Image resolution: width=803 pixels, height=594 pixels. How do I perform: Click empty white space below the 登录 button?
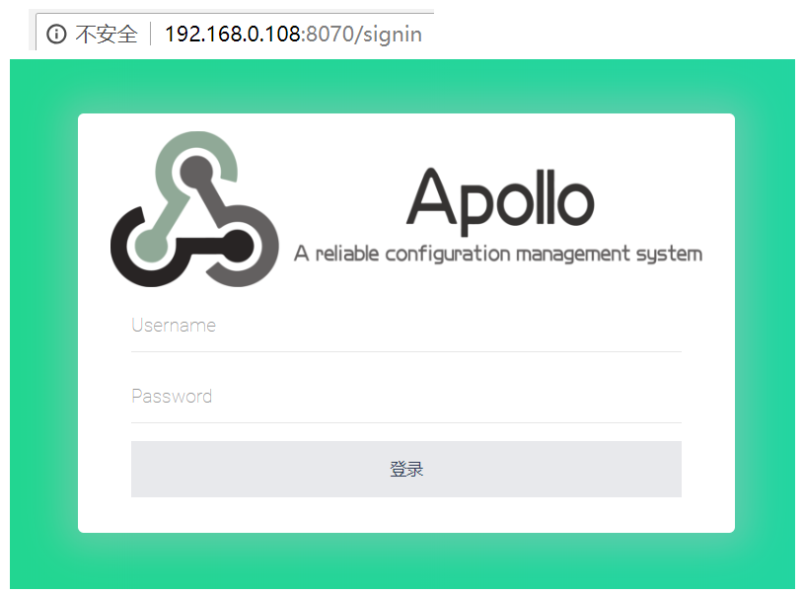click(406, 515)
